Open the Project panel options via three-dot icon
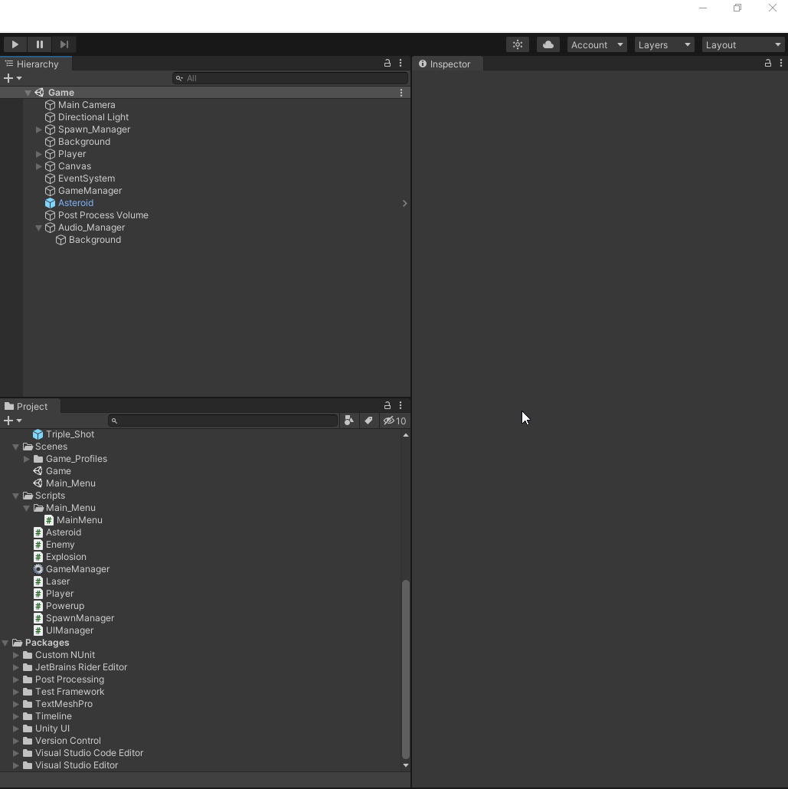Screen dimensions: 788x789 point(400,405)
